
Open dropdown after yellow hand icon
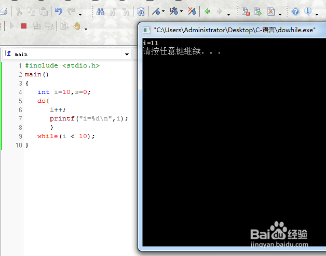pyautogui.click(x=86, y=29)
